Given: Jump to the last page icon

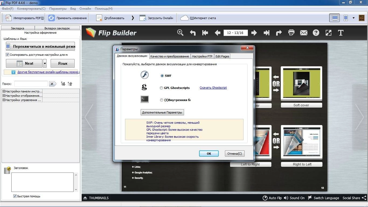Looking at the screenshot, I should point(266,33).
